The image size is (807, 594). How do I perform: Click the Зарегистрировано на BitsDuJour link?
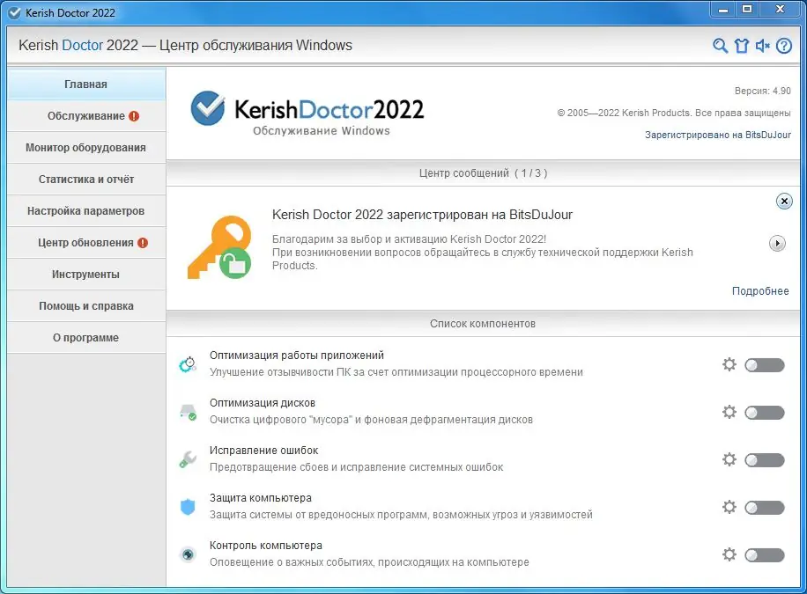tap(716, 135)
